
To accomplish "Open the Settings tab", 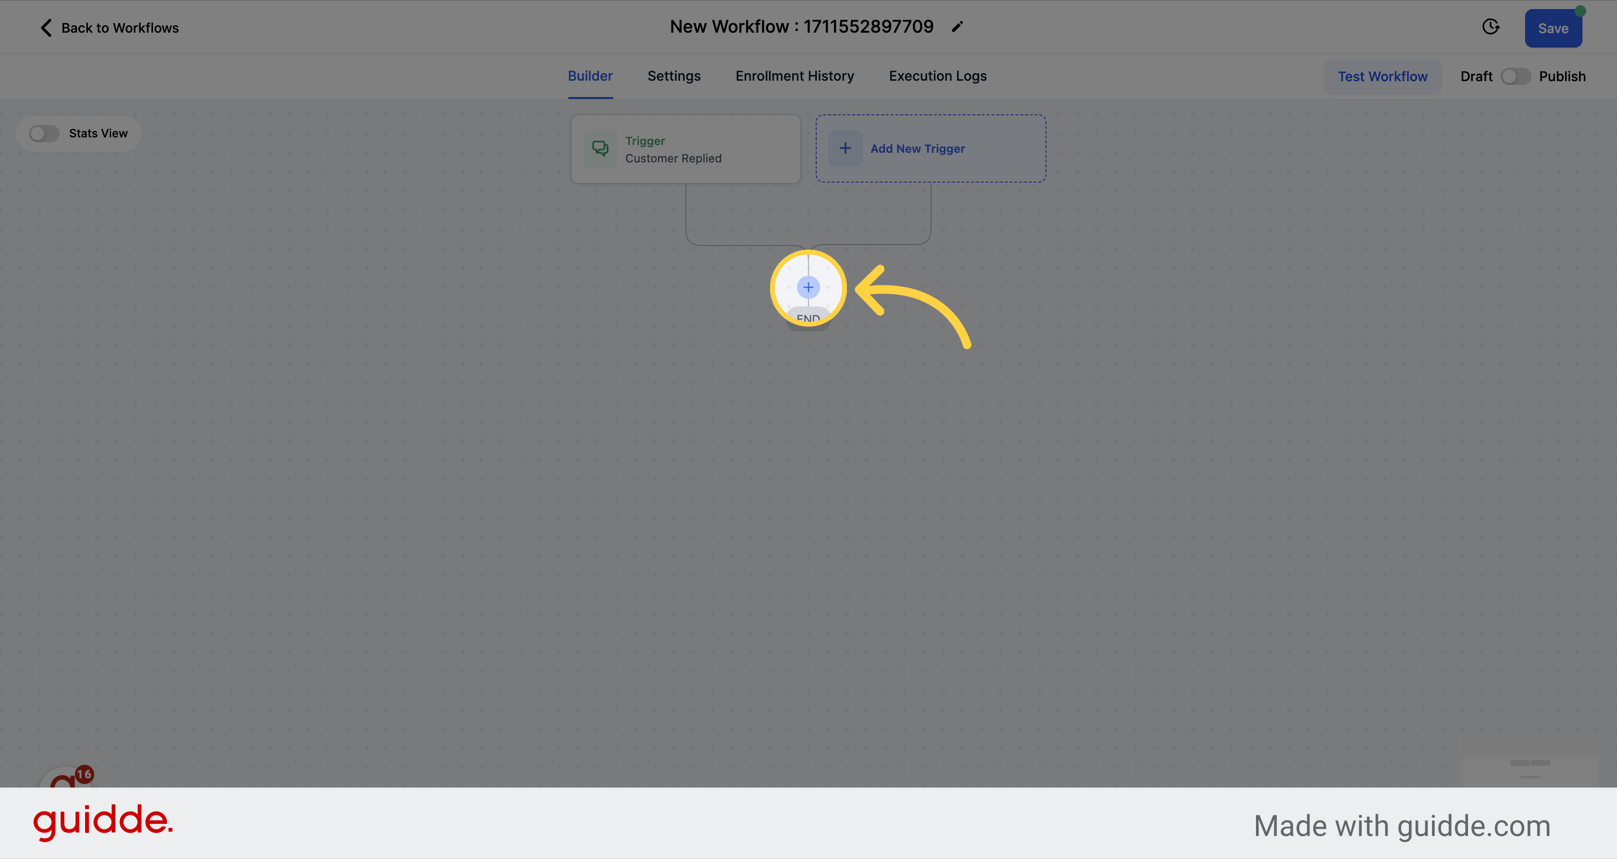I will point(674,76).
